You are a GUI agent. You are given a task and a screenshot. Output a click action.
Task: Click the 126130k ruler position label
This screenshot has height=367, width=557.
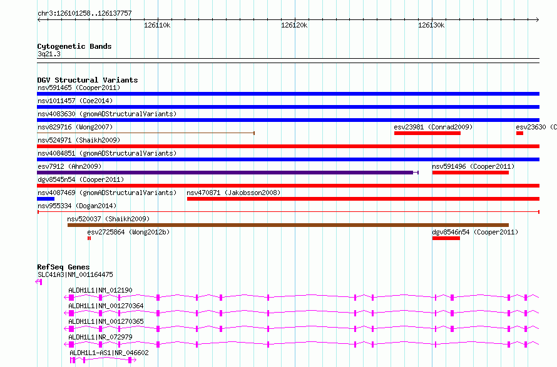coord(431,25)
